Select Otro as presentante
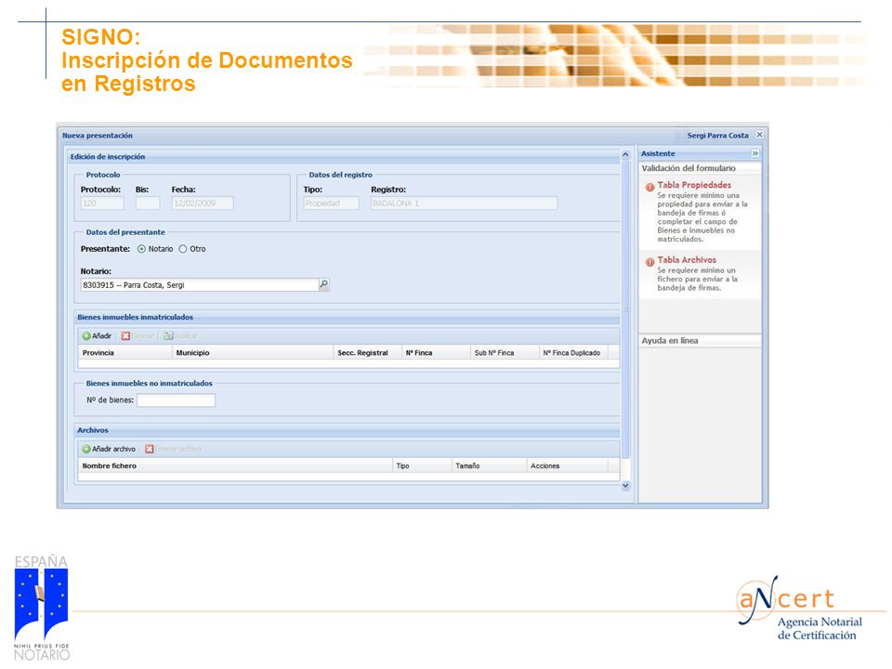The height and width of the screenshot is (669, 892). point(183,249)
